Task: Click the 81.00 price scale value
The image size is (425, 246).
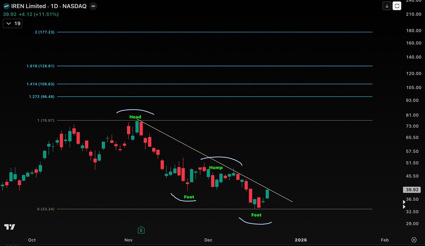Action: tap(413, 115)
